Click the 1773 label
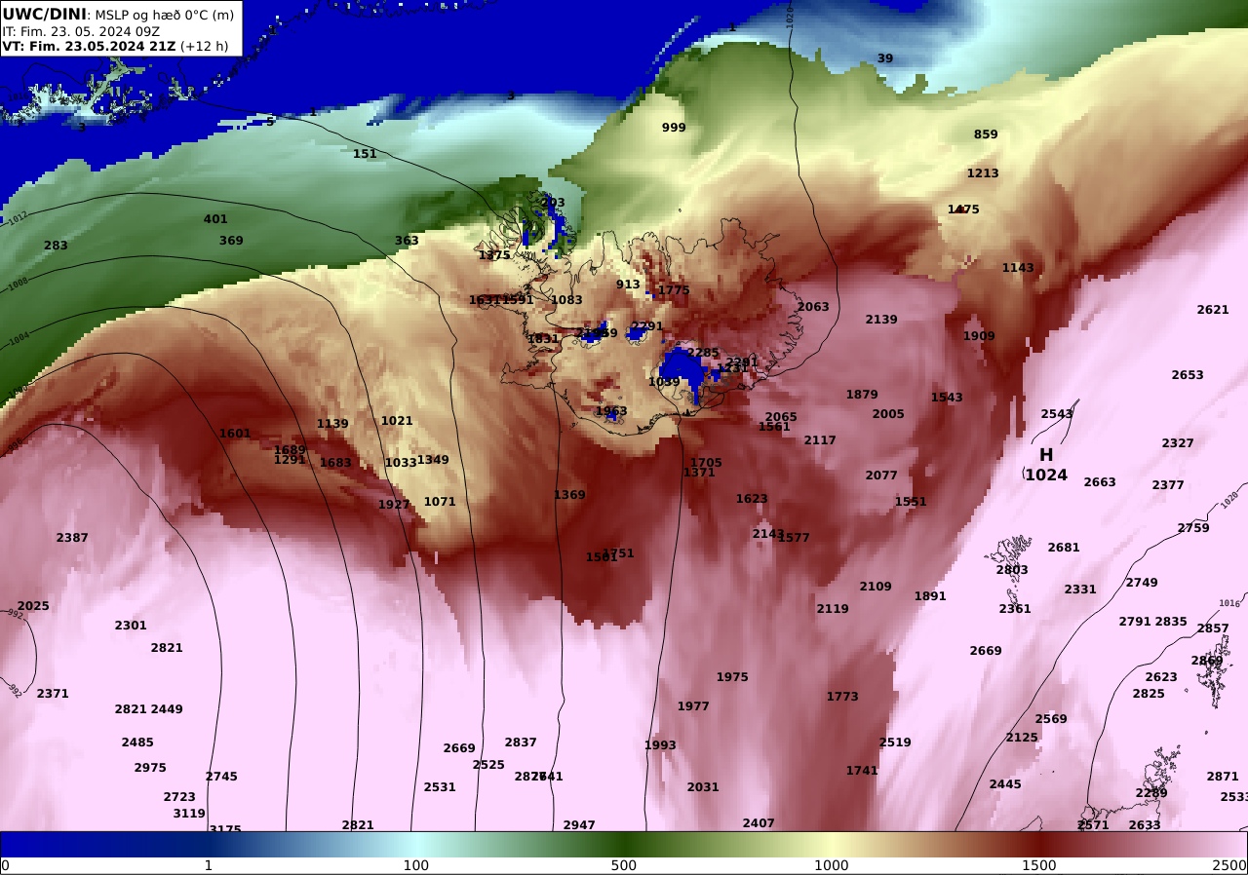 [x=842, y=697]
